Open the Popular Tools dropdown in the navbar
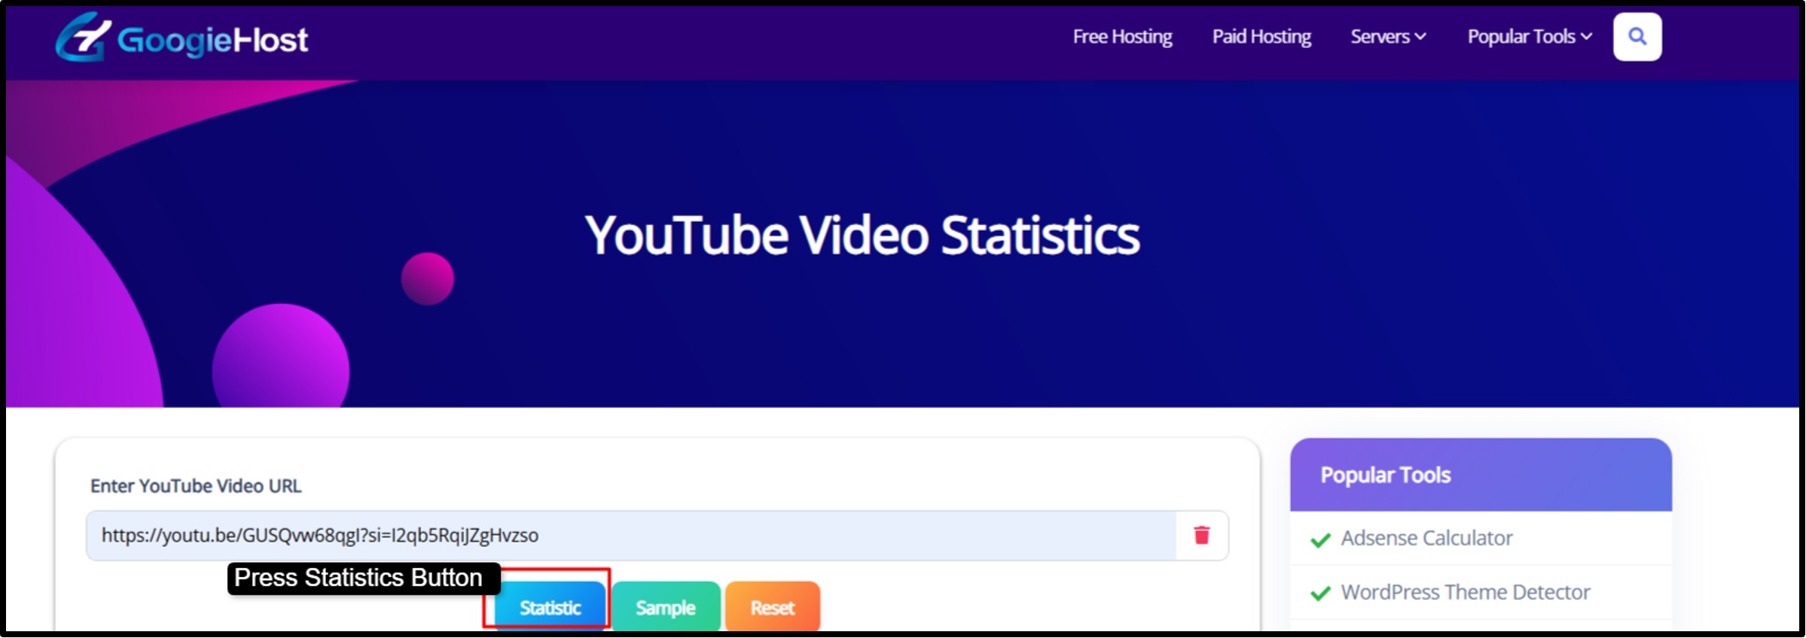1806x638 pixels. 1529,37
